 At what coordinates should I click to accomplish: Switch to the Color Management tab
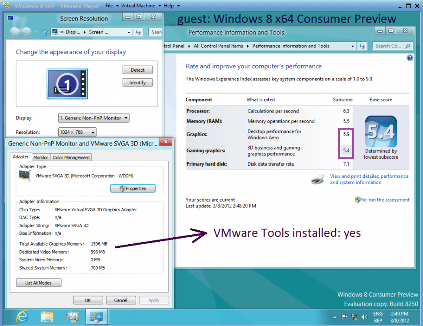point(71,157)
